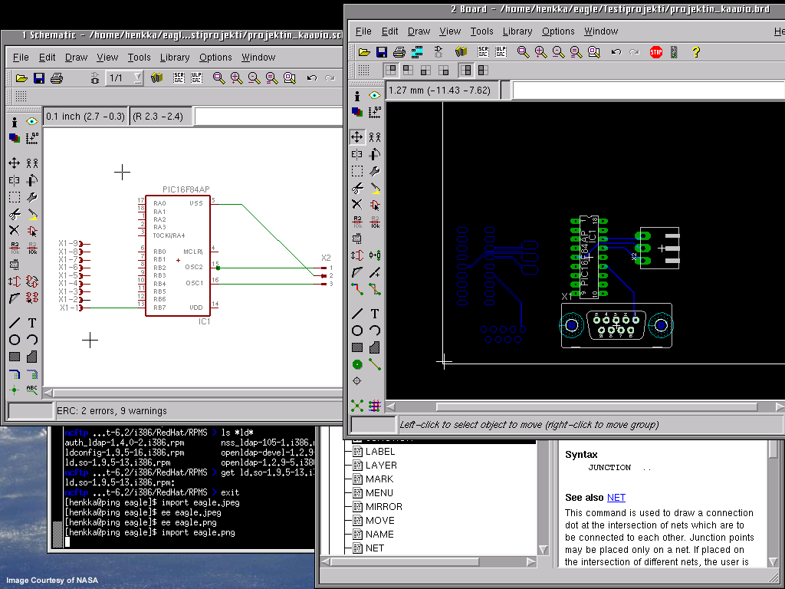Click the Save icon in Board toolbar
The height and width of the screenshot is (589, 785).
click(382, 52)
